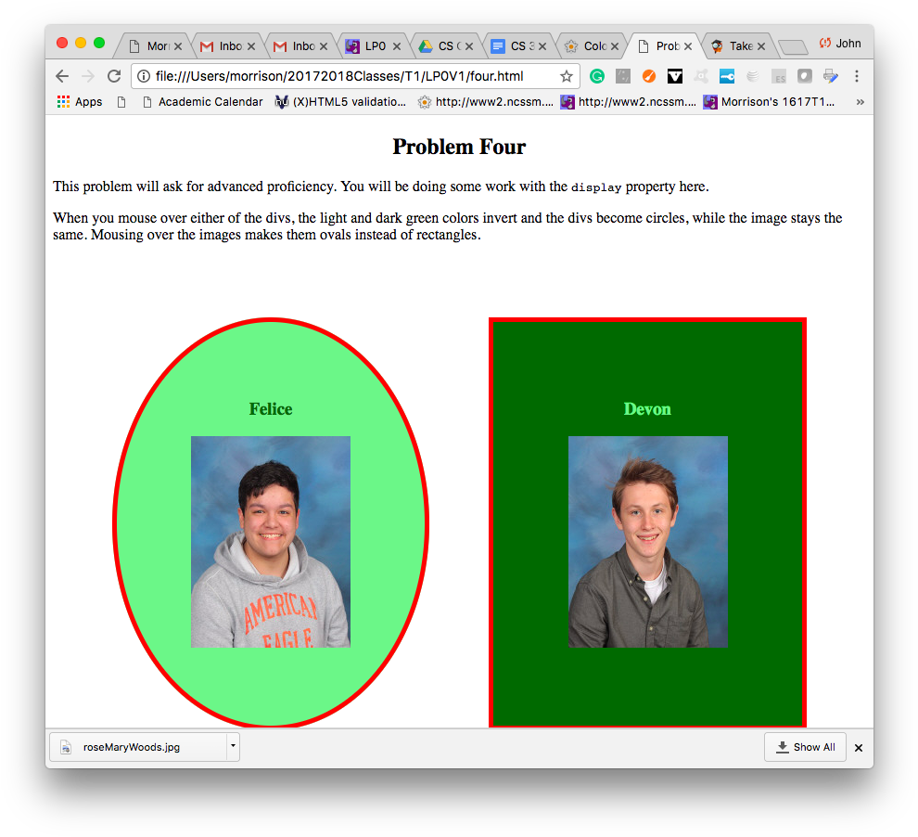Click the site info icon in address bar
The image size is (918, 837).
point(144,76)
